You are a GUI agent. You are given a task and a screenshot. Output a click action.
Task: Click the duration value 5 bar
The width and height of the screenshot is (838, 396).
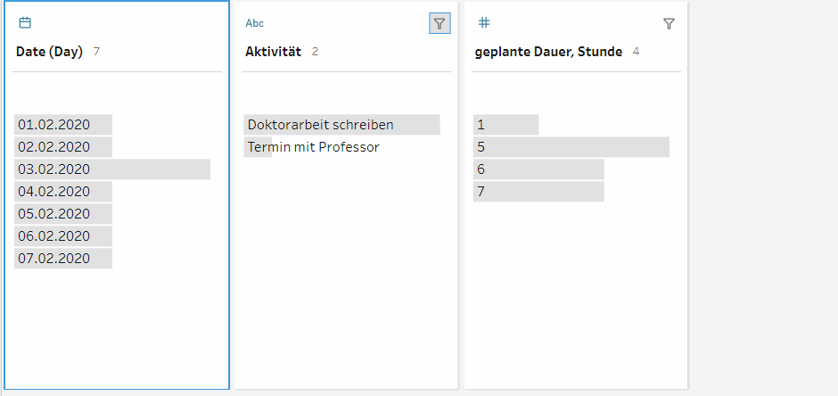(x=571, y=147)
